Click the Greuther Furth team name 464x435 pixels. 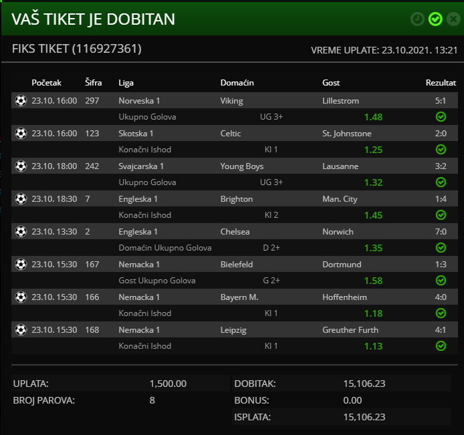[350, 330]
